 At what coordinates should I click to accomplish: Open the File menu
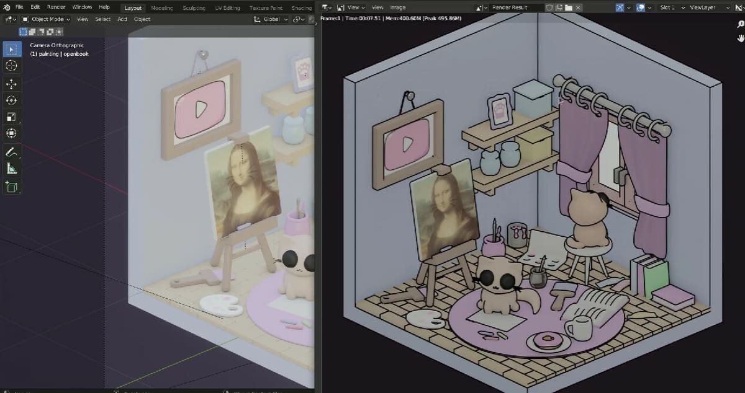(19, 7)
